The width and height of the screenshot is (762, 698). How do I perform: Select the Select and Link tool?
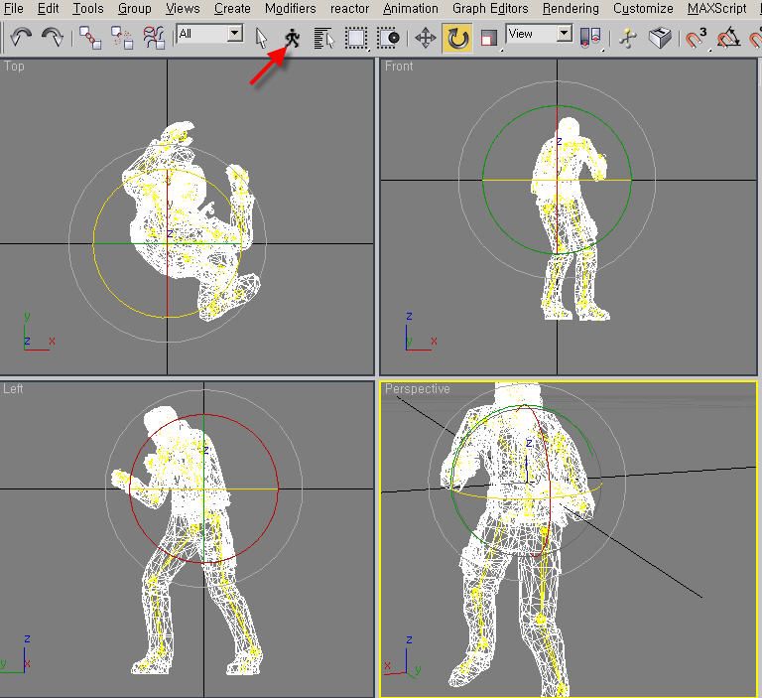(90, 38)
